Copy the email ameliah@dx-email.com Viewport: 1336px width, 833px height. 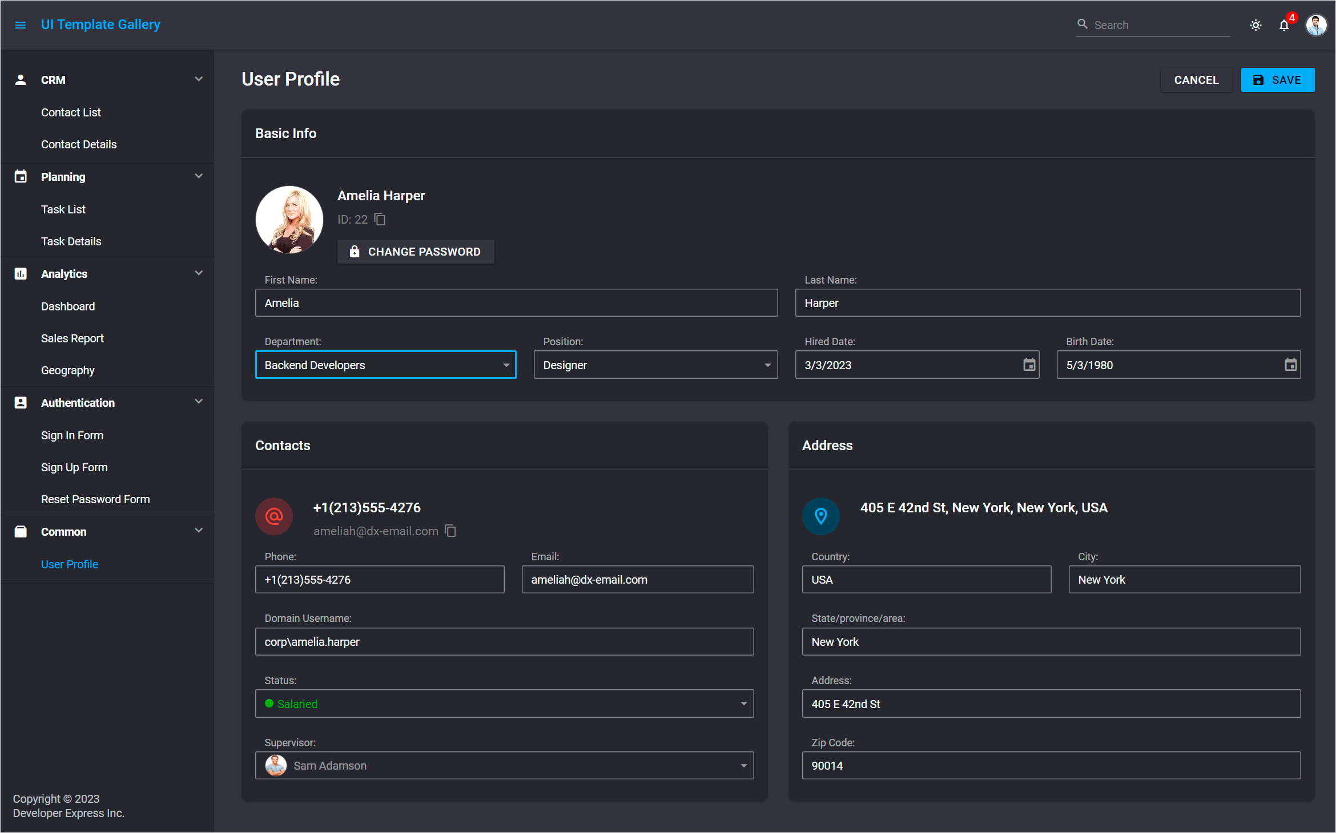point(450,531)
